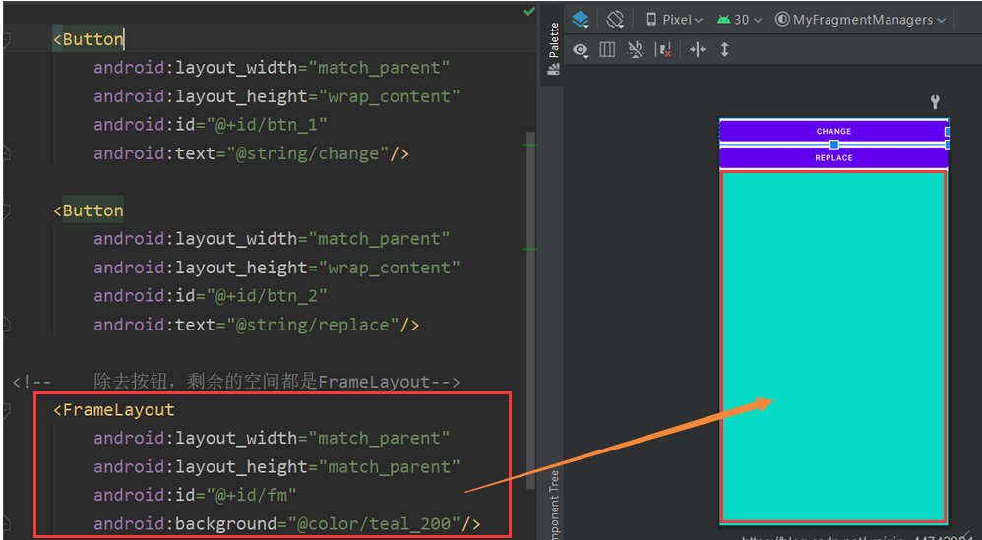The image size is (982, 540).
Task: Click android:background="@color/teal_200" line
Action: click(x=287, y=523)
